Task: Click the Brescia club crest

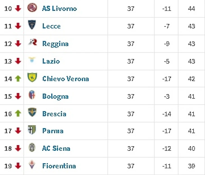Action: [32, 112]
